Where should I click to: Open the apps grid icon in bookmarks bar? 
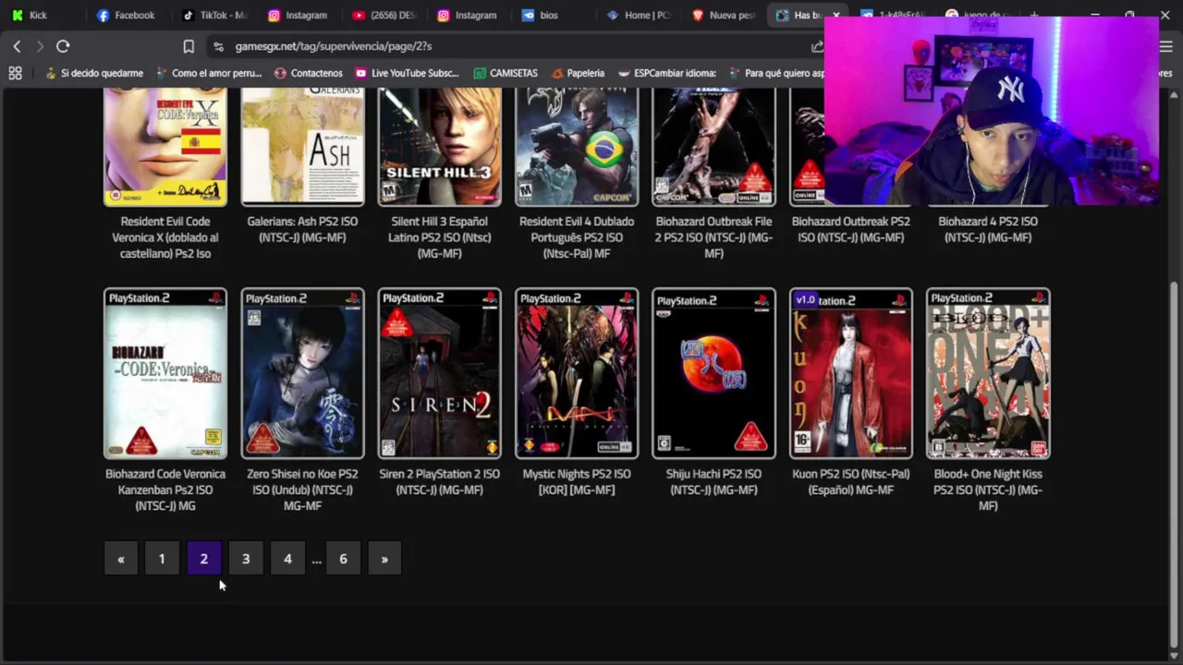tap(15, 73)
